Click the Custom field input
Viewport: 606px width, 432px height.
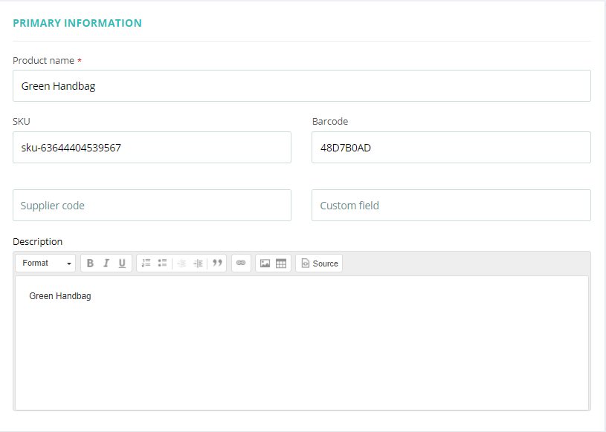(x=451, y=205)
